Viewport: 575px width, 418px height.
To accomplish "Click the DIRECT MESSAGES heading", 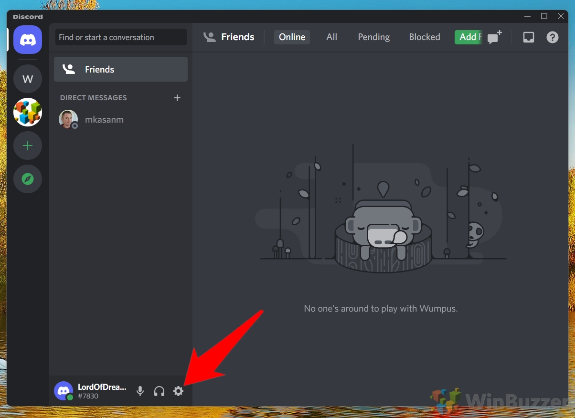I will [94, 98].
